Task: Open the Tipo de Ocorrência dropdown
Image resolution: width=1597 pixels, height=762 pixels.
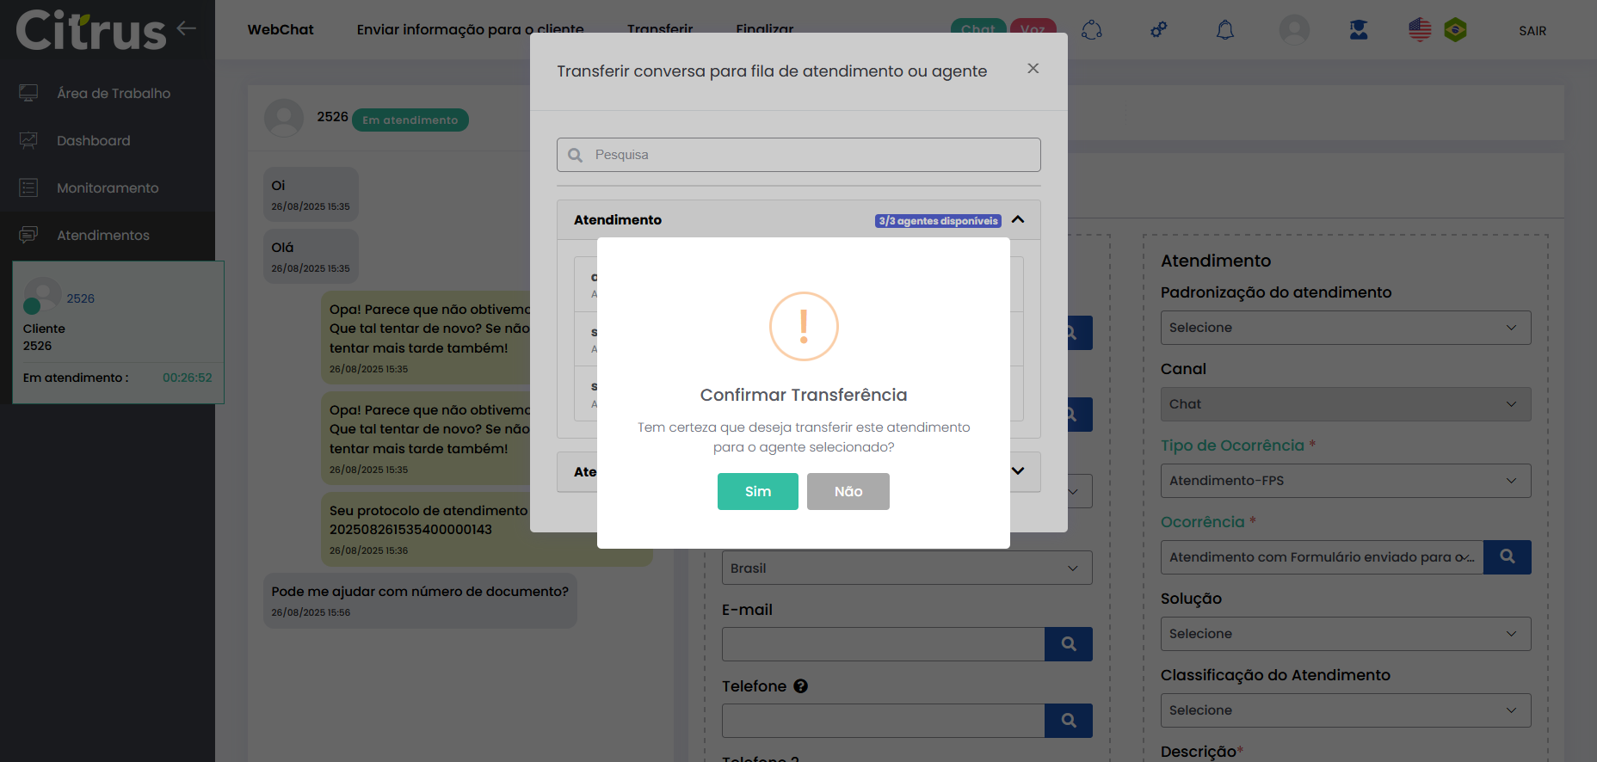Action: [x=1345, y=481]
